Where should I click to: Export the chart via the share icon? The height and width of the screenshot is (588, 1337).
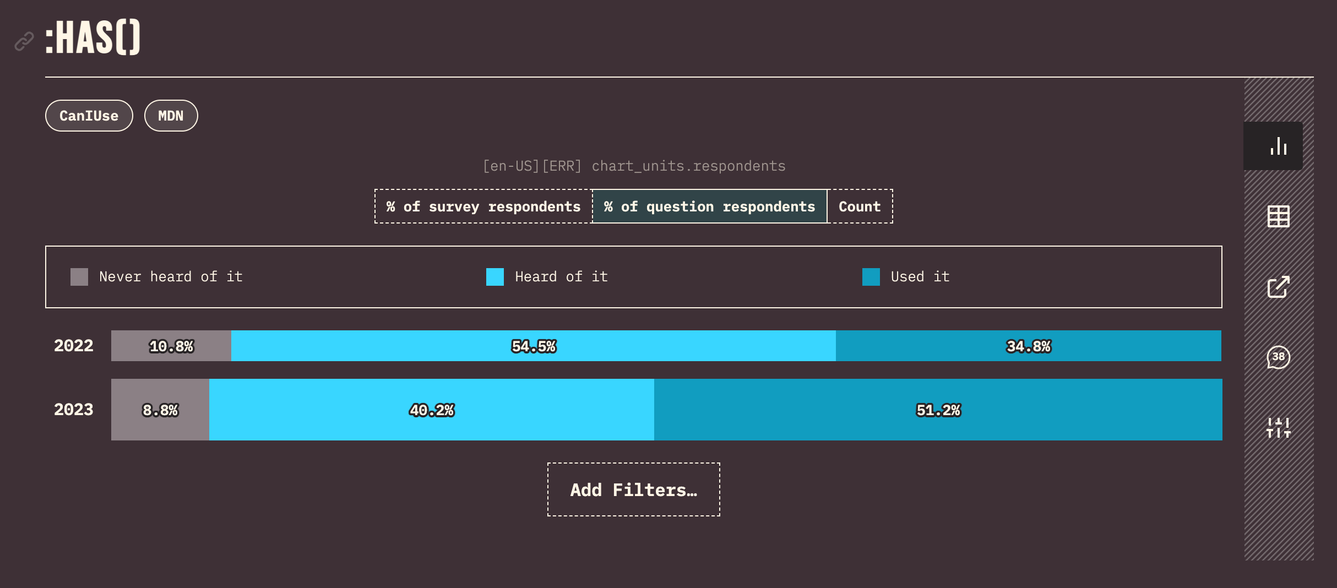click(1278, 287)
